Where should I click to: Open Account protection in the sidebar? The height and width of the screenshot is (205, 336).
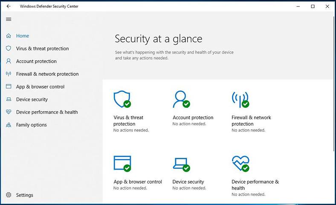click(x=36, y=61)
